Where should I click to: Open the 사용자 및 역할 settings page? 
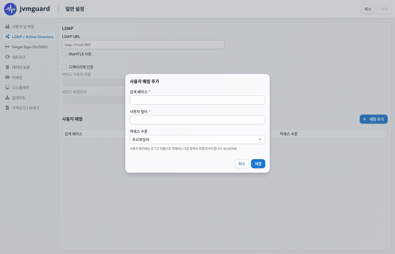point(29,27)
